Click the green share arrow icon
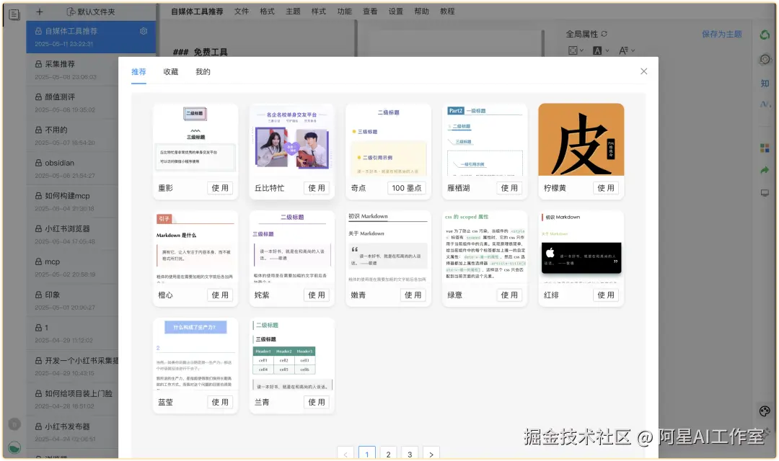Viewport: 779px width, 461px height. pos(765,170)
